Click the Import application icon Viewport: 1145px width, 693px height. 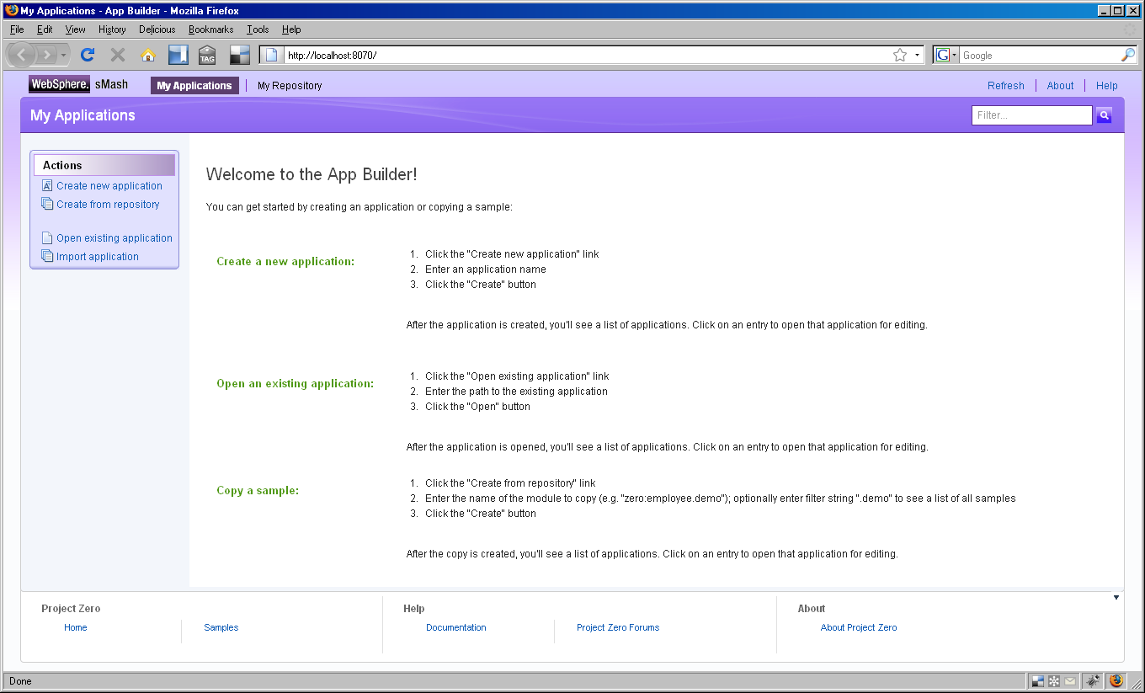pos(47,257)
